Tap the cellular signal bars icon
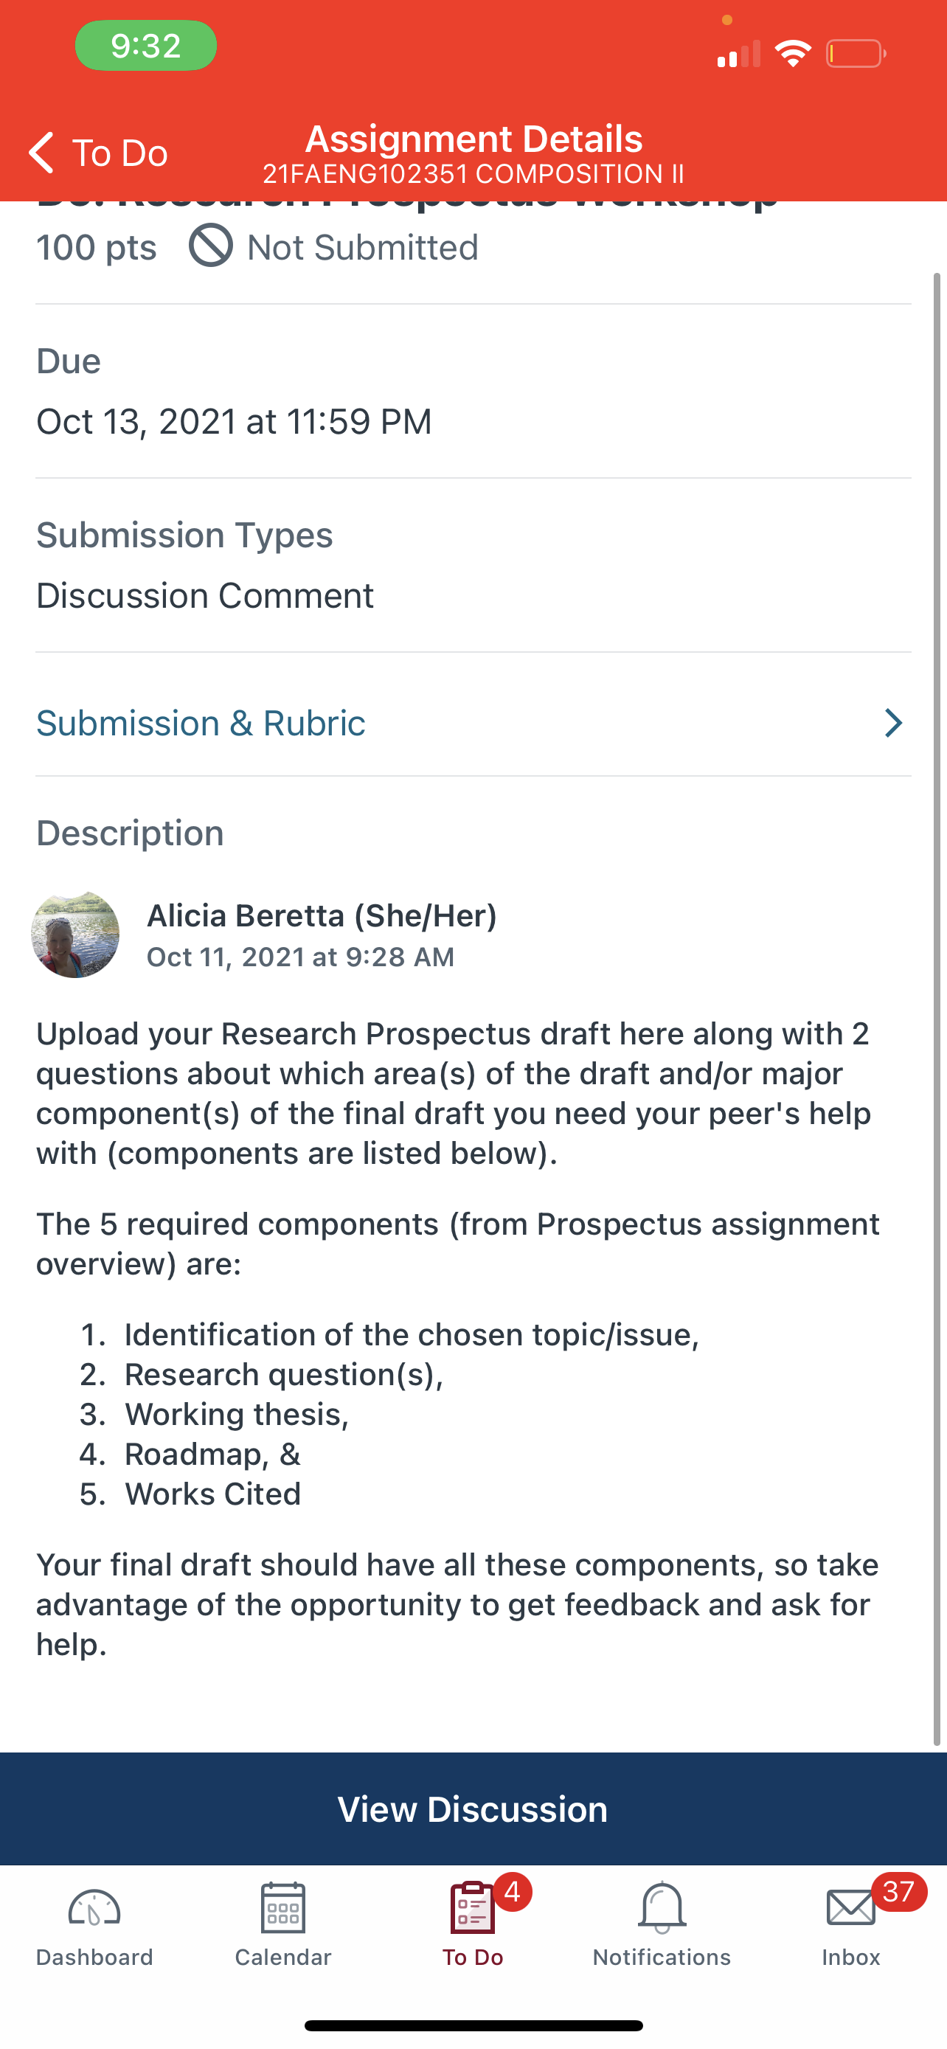The height and width of the screenshot is (2049, 947). click(739, 54)
